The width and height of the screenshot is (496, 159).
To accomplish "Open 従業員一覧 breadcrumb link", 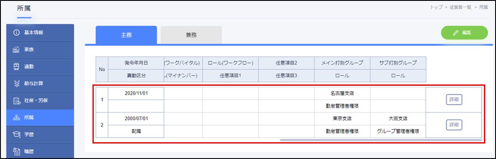I will 460,7.
